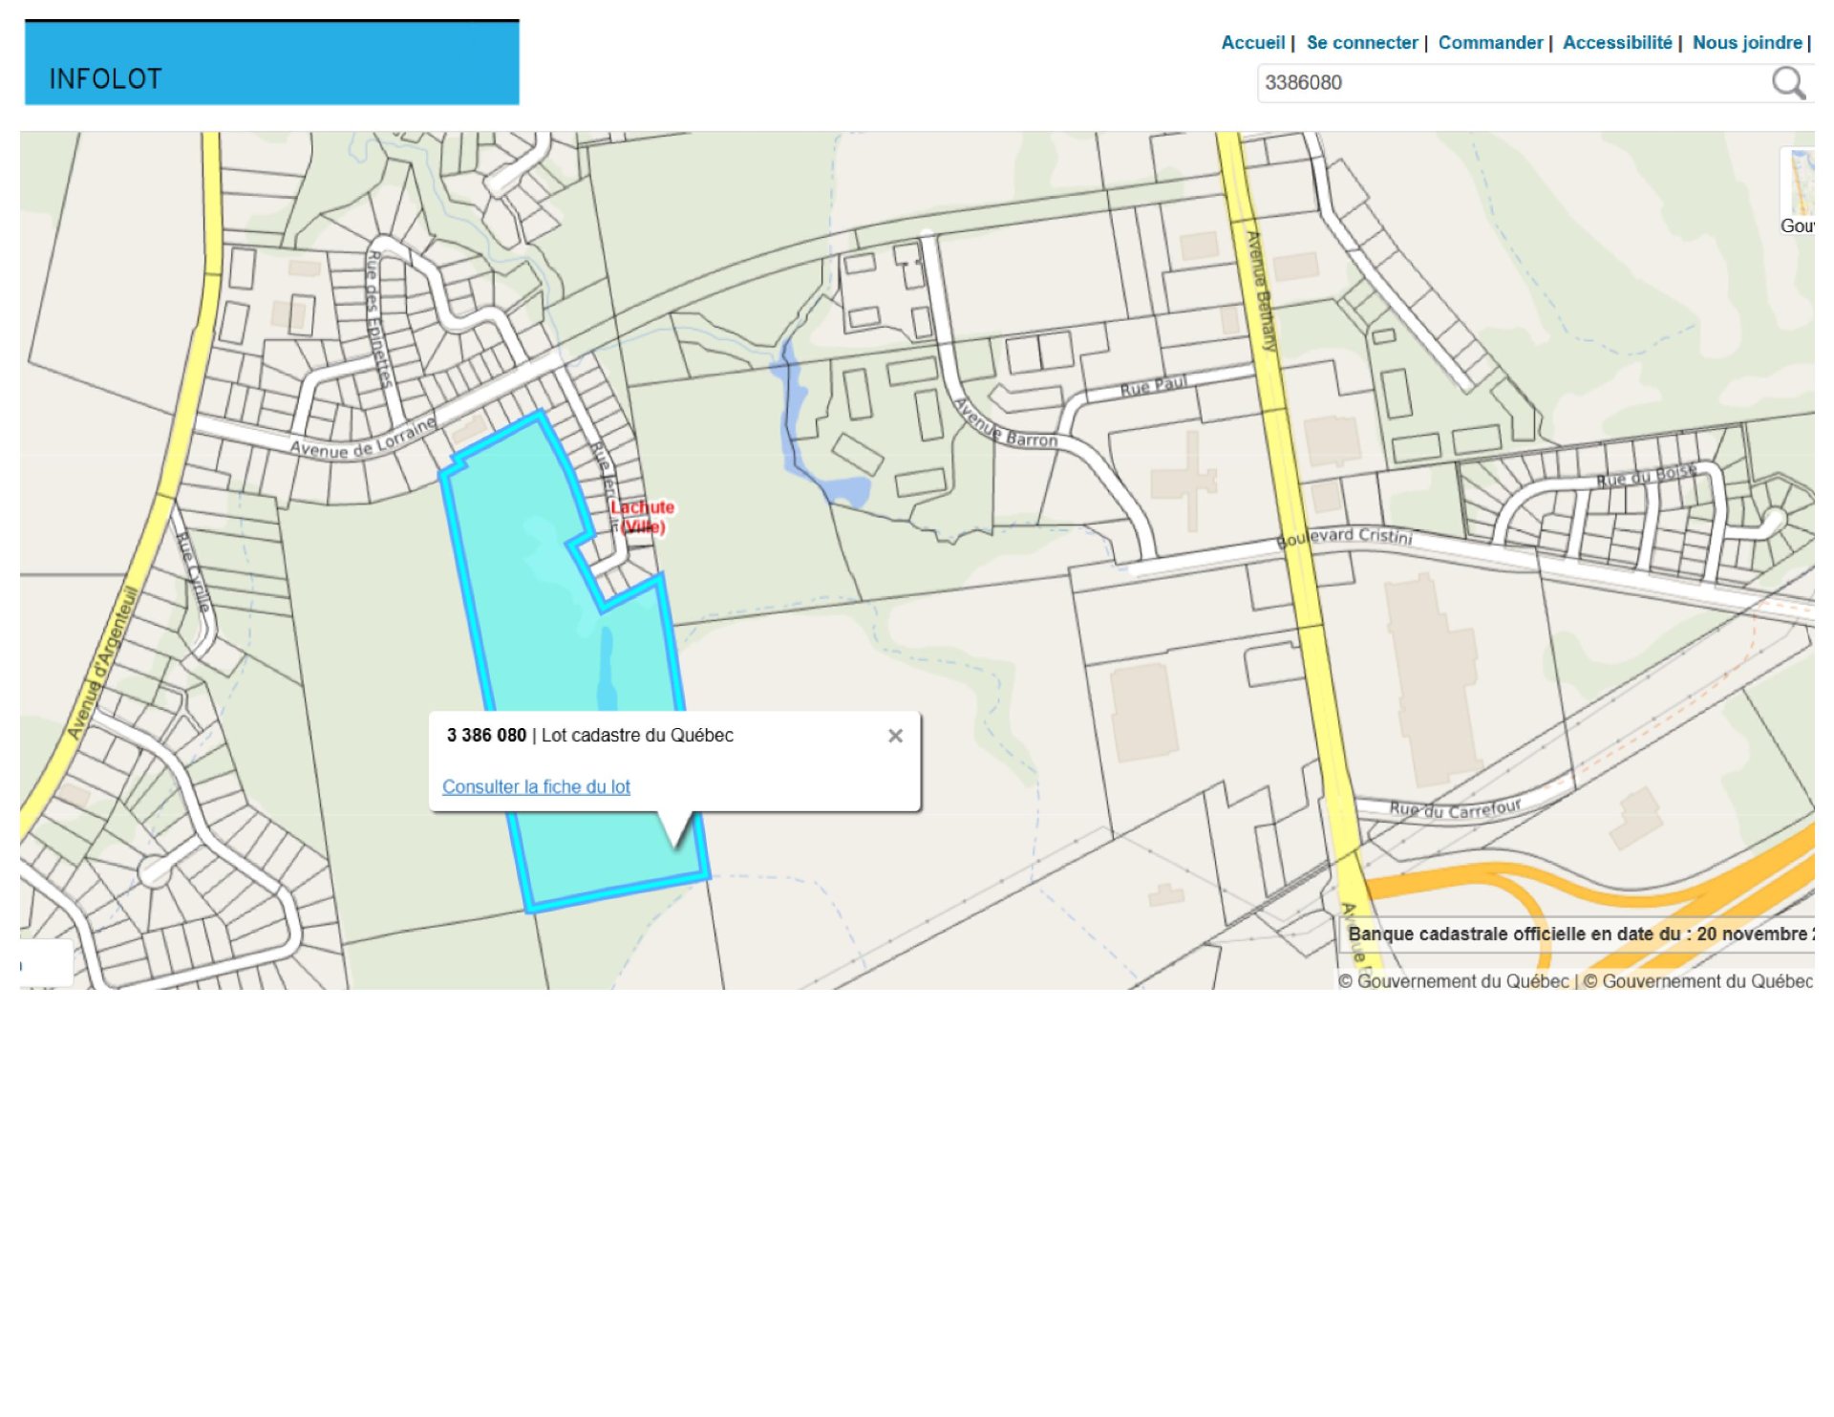Image resolution: width=1834 pixels, height=1417 pixels.
Task: Click the Boulevard Cristini street label
Action: (1345, 537)
